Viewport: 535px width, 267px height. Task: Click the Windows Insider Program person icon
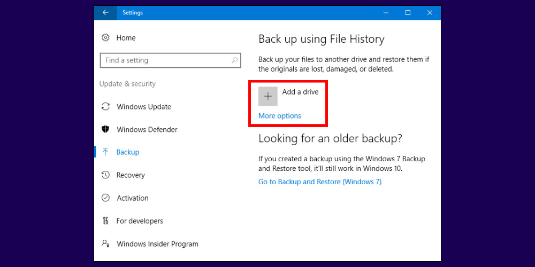(x=105, y=244)
